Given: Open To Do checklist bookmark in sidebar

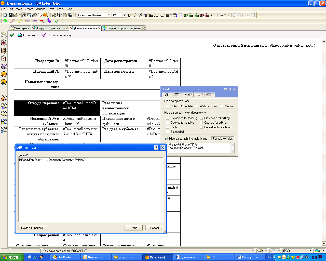Looking at the screenshot, I should [x=4, y=58].
